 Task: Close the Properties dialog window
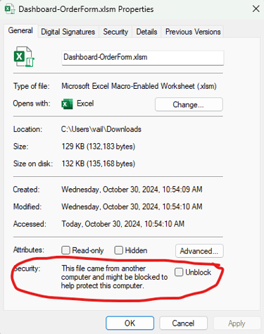click(256, 9)
